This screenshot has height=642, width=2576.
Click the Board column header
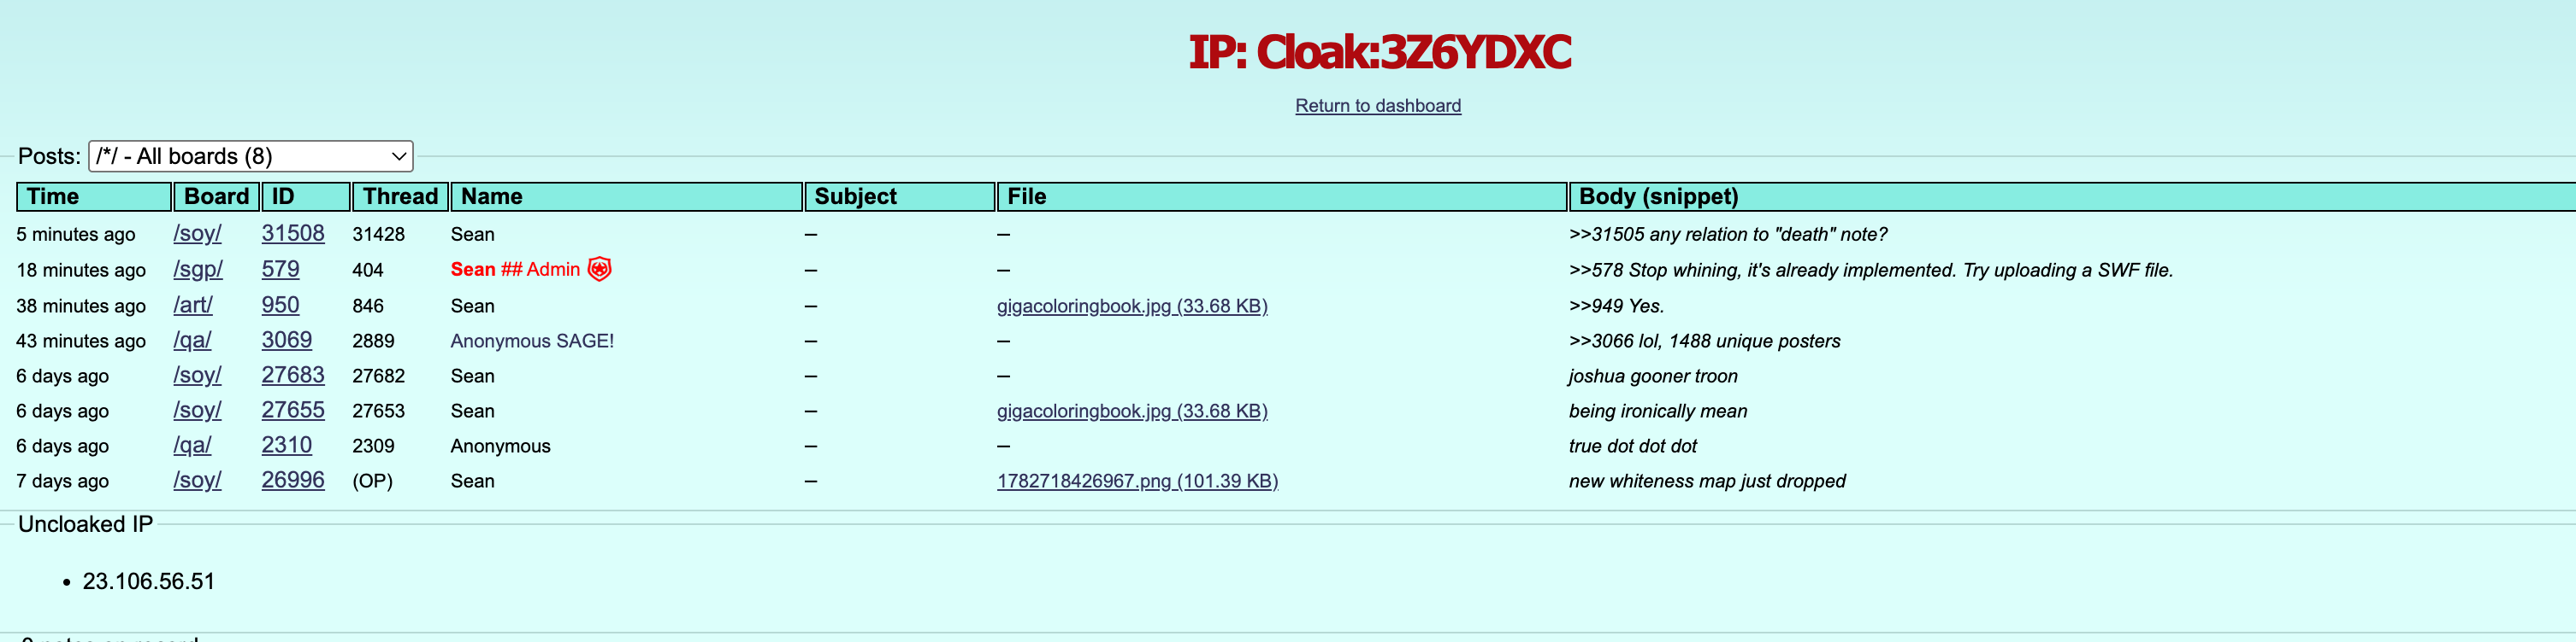click(x=217, y=196)
